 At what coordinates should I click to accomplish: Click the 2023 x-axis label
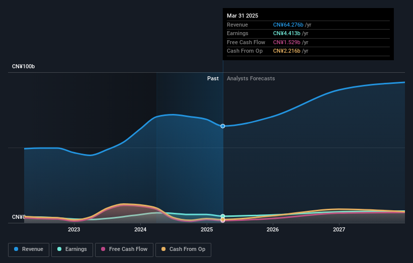coord(74,230)
